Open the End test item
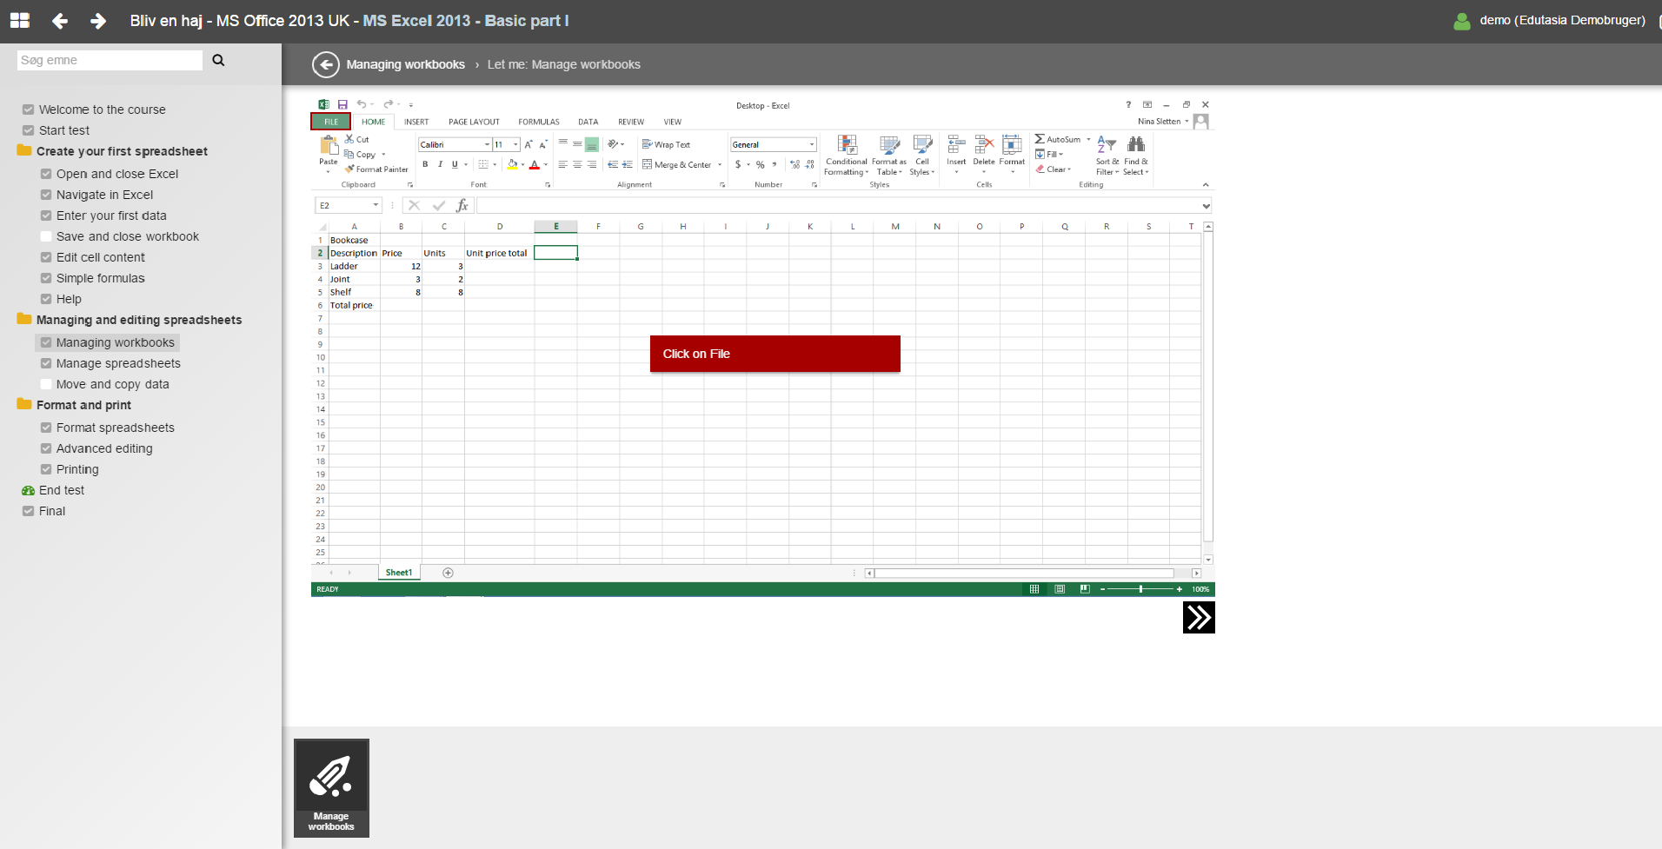 coord(62,490)
